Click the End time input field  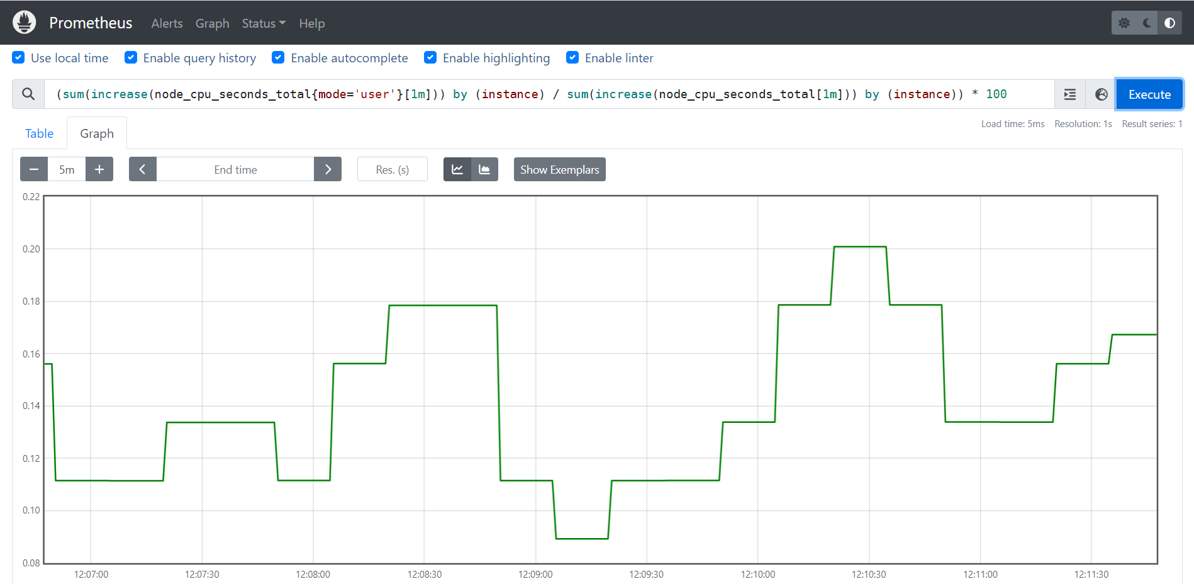[x=235, y=169]
